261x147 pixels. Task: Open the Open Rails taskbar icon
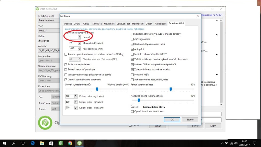click(79, 143)
